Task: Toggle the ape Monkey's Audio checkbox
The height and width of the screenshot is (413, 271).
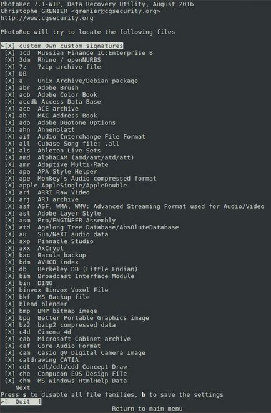Action: [10, 178]
